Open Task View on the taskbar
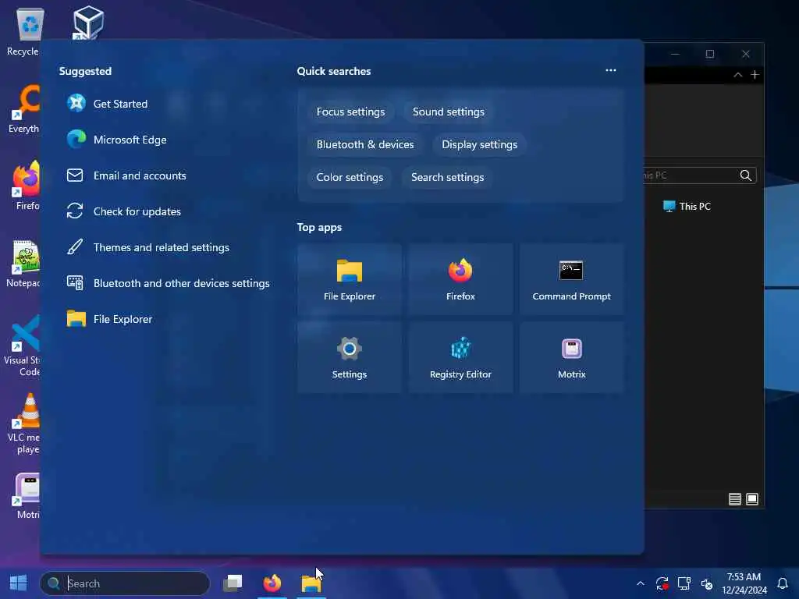799x599 pixels. click(233, 583)
